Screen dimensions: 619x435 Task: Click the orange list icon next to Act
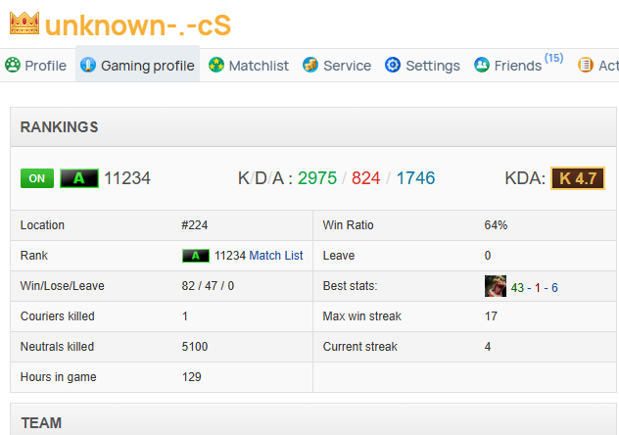pos(586,65)
